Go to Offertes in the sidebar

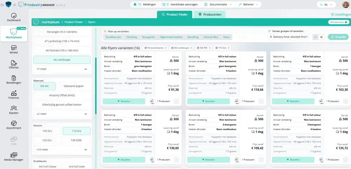[14, 65]
